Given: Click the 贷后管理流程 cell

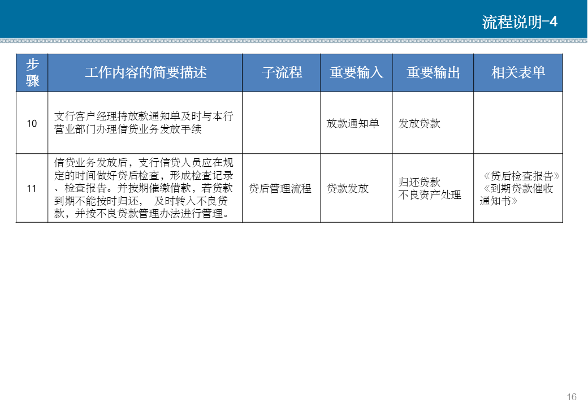Looking at the screenshot, I should 282,188.
